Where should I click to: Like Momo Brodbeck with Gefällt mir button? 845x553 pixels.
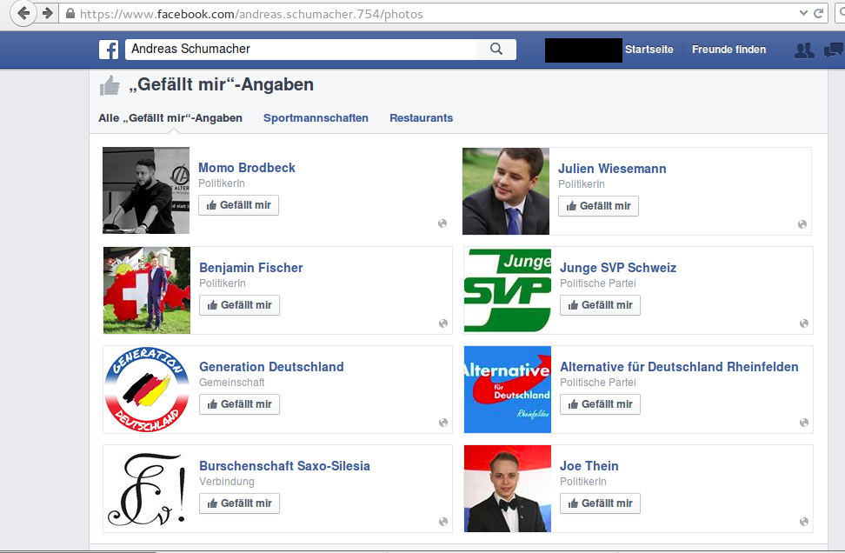pos(239,205)
